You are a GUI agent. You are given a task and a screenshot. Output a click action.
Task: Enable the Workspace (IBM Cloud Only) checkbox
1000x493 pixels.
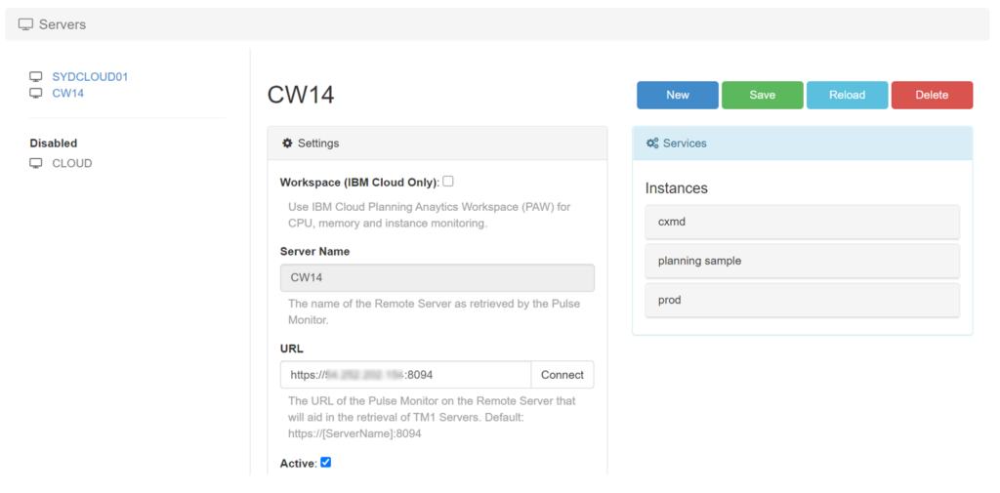[x=448, y=182]
